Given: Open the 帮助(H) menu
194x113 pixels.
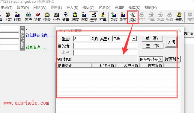Looking at the screenshot, I should (x=151, y=8).
